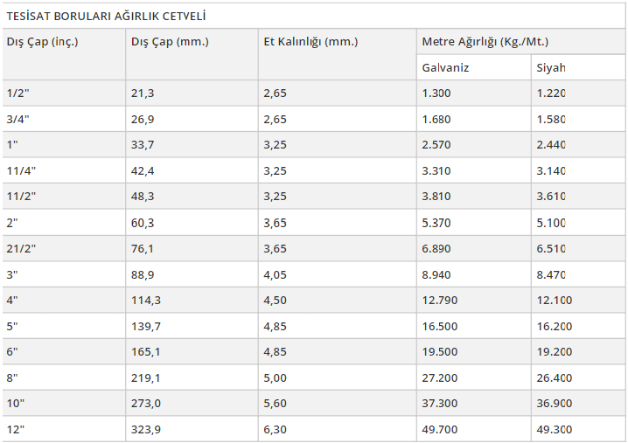628x443 pixels.
Task: Select the Dış Çap (mm.) column header
Action: (x=192, y=54)
